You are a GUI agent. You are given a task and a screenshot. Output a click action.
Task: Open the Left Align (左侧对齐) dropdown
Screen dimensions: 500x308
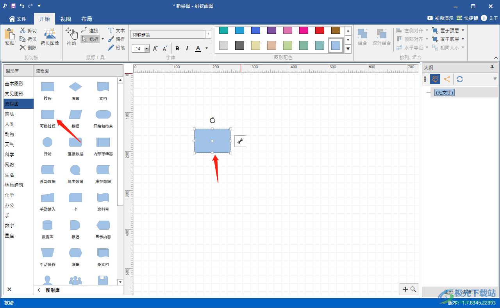427,30
